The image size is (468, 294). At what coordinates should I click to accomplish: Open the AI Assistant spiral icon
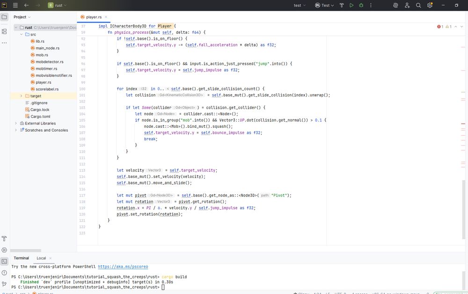(395, 5)
